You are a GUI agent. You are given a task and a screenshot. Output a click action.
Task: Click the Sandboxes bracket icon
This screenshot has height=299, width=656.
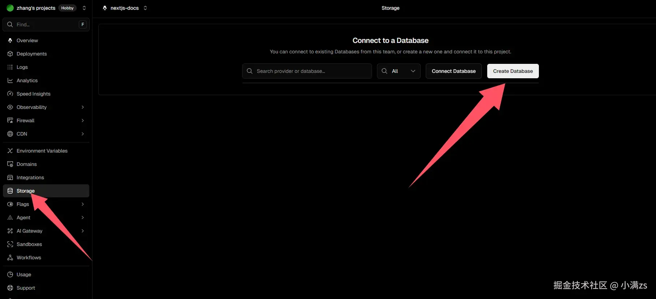pos(10,244)
